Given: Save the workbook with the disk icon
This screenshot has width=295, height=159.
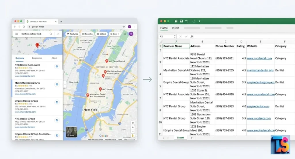Looking at the screenshot, I should (181, 21).
